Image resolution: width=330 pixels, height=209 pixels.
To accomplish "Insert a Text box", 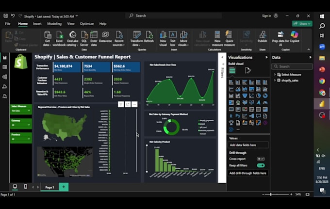I will tap(173, 39).
